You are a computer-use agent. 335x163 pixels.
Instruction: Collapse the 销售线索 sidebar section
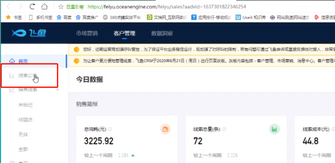57,90
